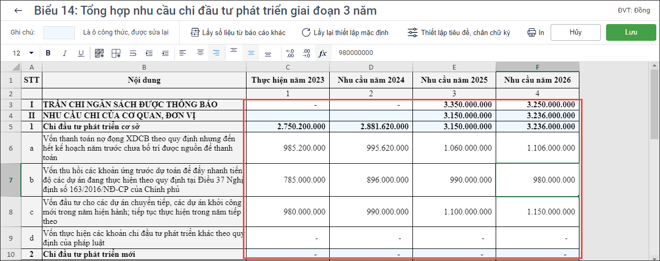Click the decrease decimal places icon
660x261 pixels.
tap(307, 53)
